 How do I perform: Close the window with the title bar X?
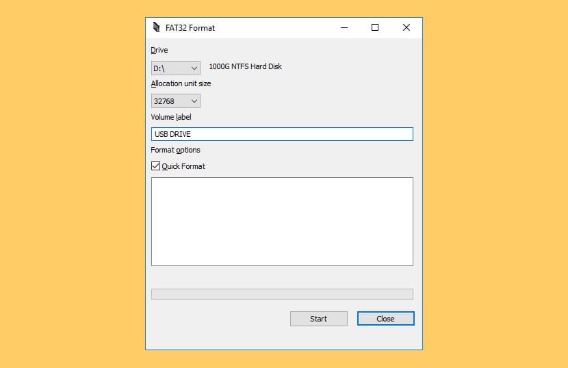point(406,27)
